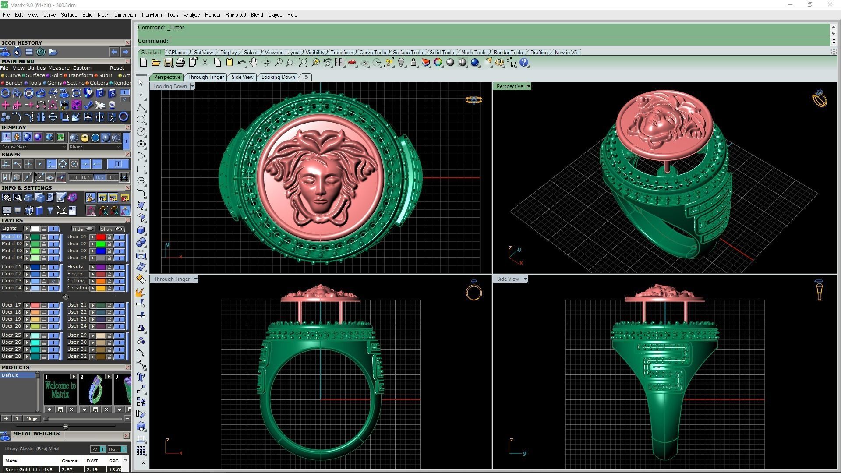Click the Move arrows tool icon
Viewport: 841px width, 473px height.
click(53, 117)
